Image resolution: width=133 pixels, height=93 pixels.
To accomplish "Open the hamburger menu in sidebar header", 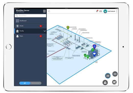I will [44, 11].
